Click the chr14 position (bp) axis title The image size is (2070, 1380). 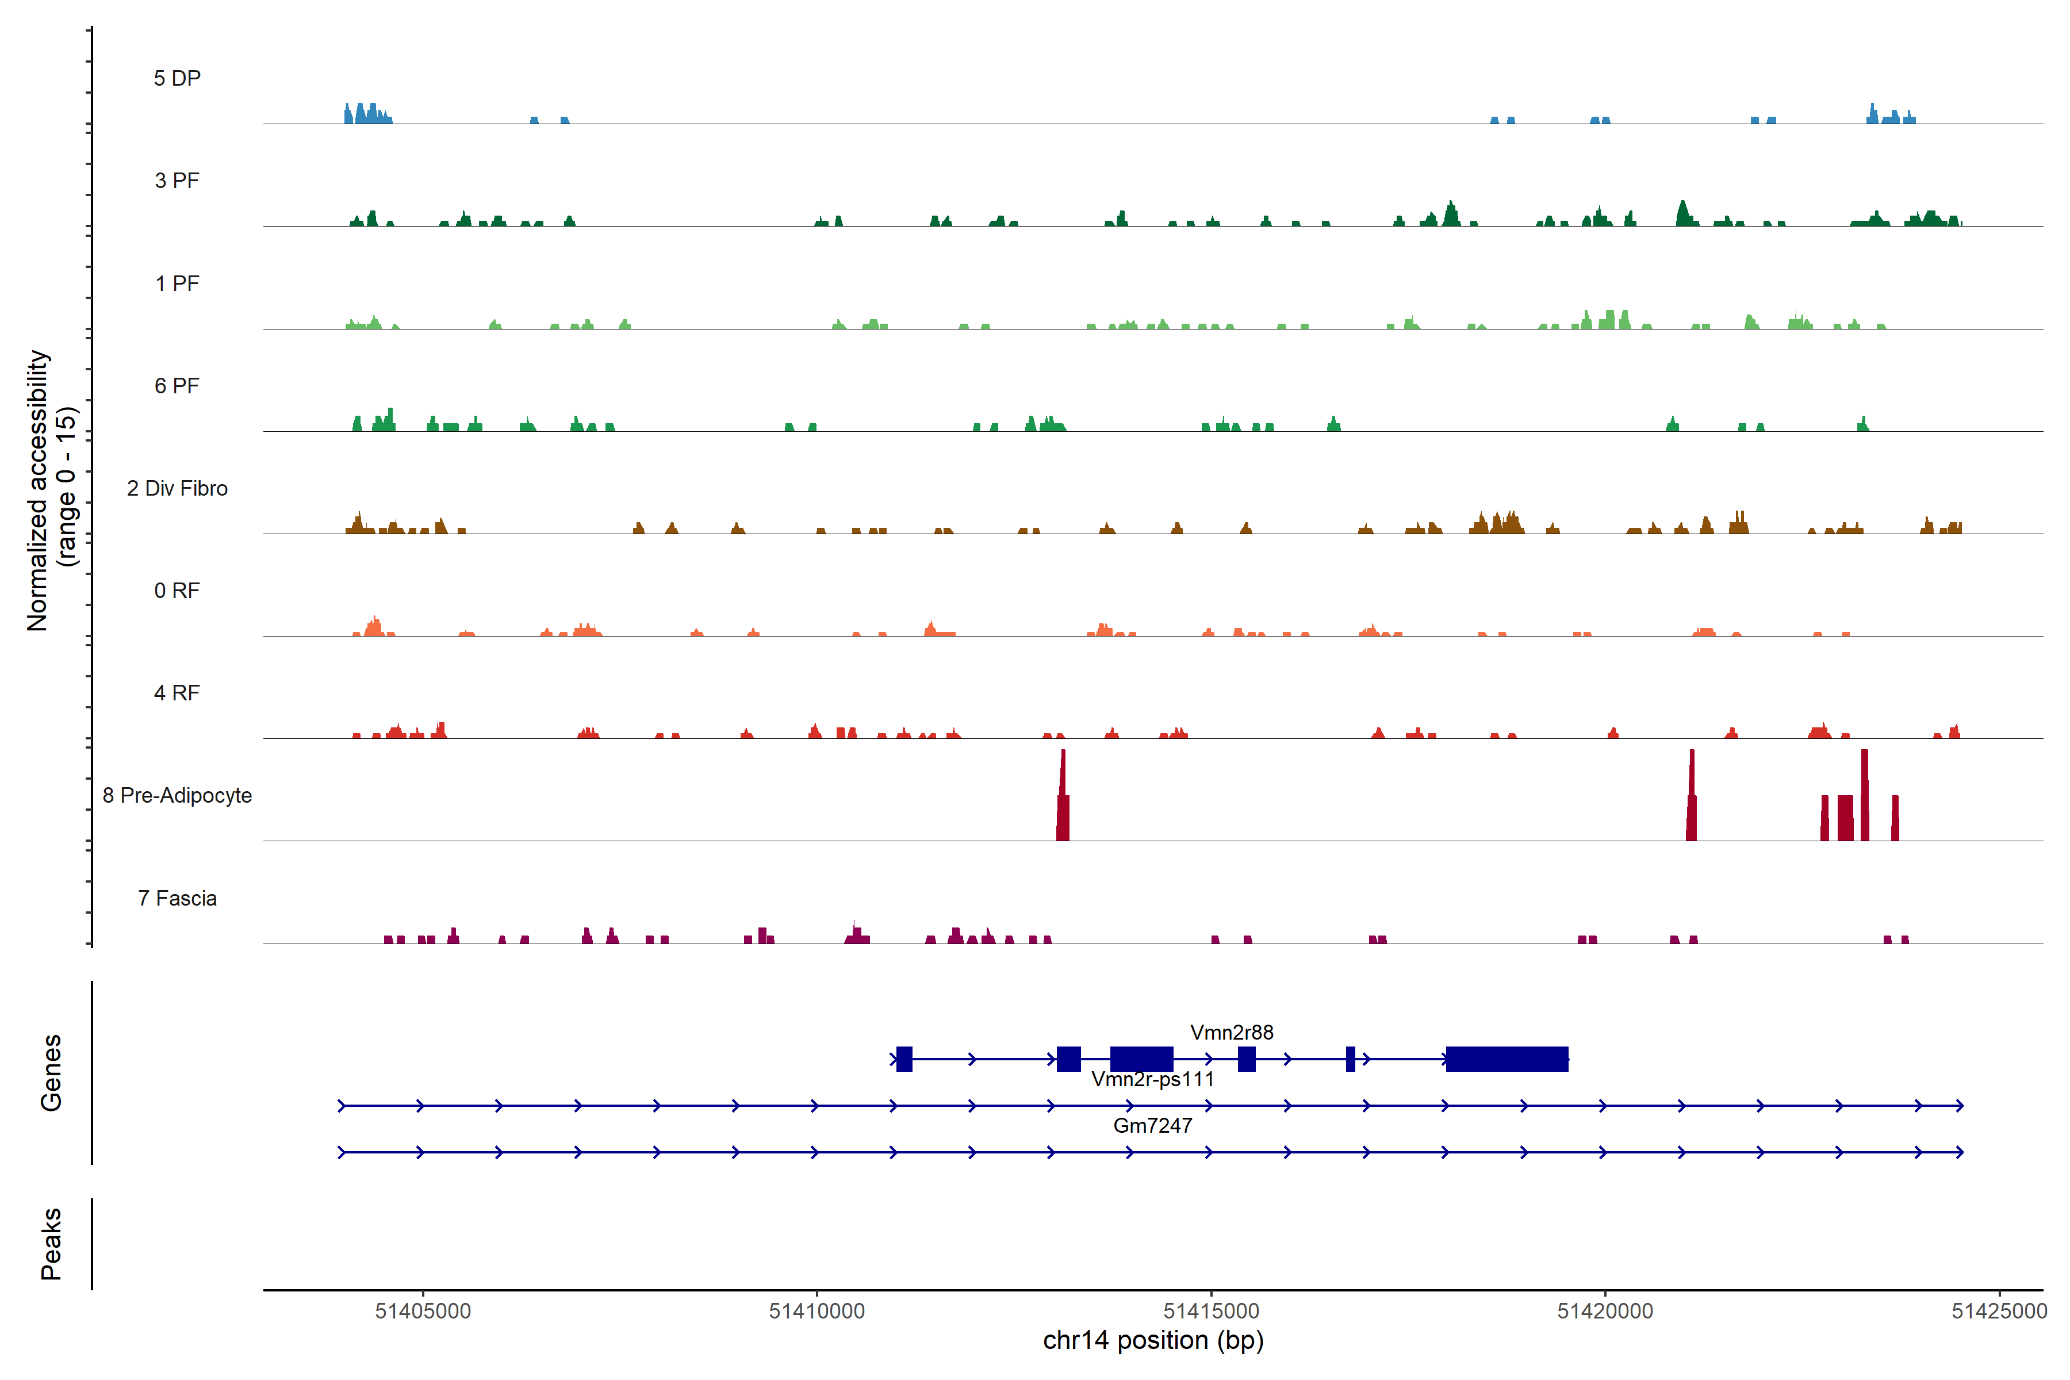tap(1153, 1340)
